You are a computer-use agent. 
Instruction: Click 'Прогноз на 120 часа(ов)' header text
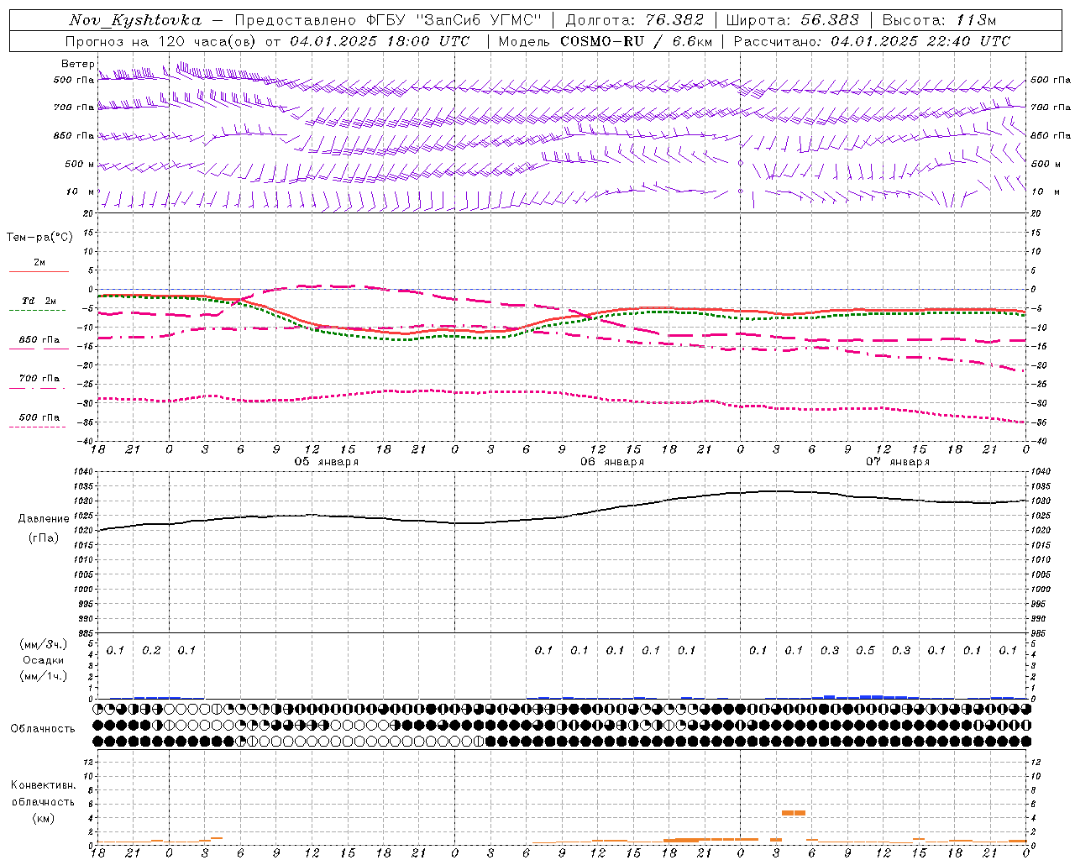161,41
